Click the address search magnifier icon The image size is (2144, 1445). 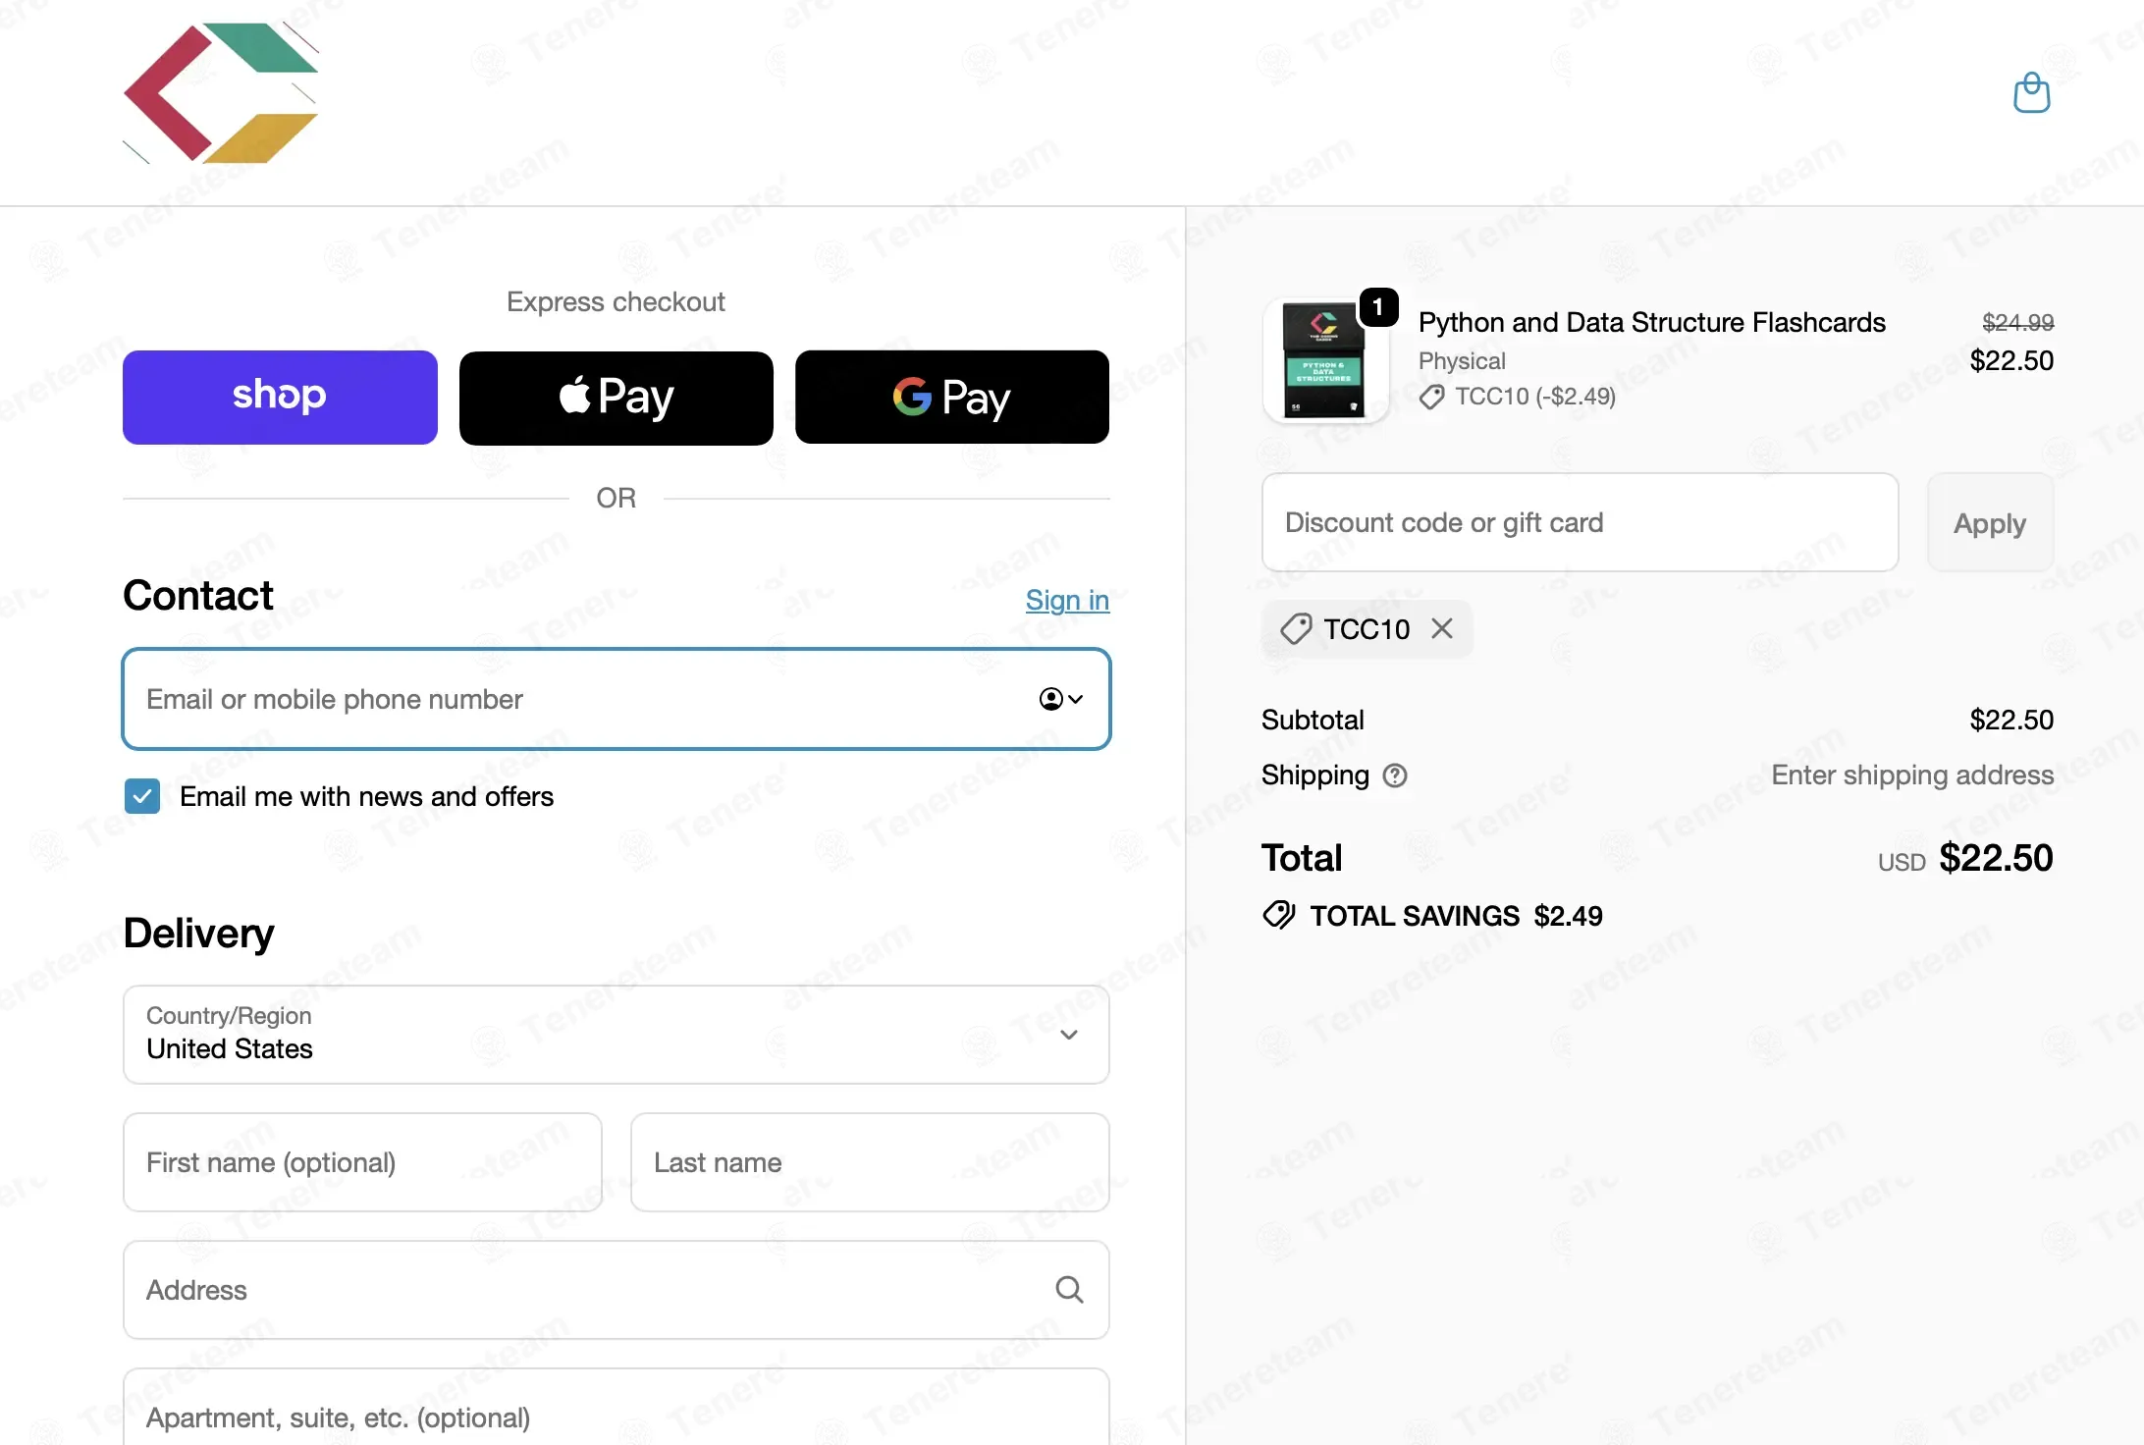(x=1069, y=1289)
